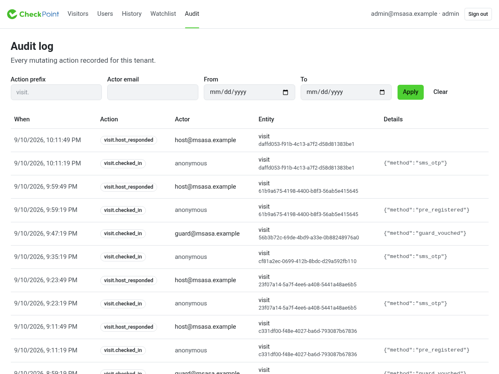This screenshot has height=374, width=499.
Task: Open the Visitors tab
Action: point(78,14)
